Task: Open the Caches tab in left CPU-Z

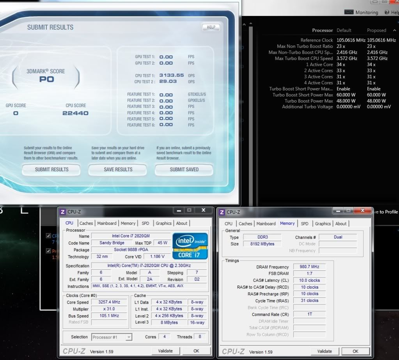Action: tap(86, 223)
